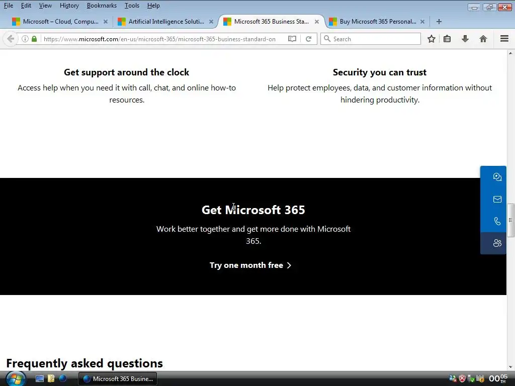Toggle Reader View icon in address bar
The width and height of the screenshot is (515, 386).
(x=292, y=39)
